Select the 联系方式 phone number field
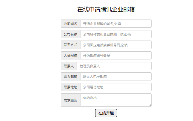Screen dimensions: 193x121 pos(116,45)
